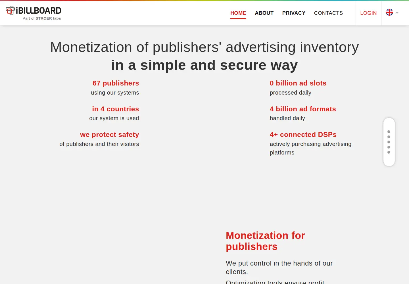Click the "4+ connected DSPs" stat
The image size is (409, 284).
click(303, 135)
